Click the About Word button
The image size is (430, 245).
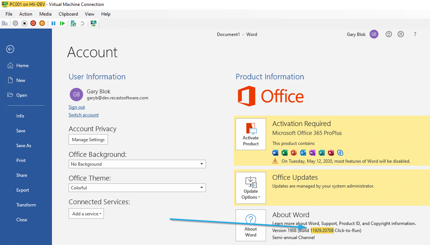[x=251, y=225]
